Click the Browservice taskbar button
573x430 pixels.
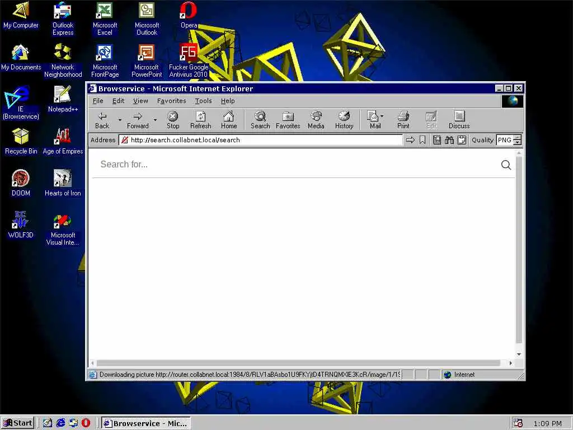[x=146, y=423]
